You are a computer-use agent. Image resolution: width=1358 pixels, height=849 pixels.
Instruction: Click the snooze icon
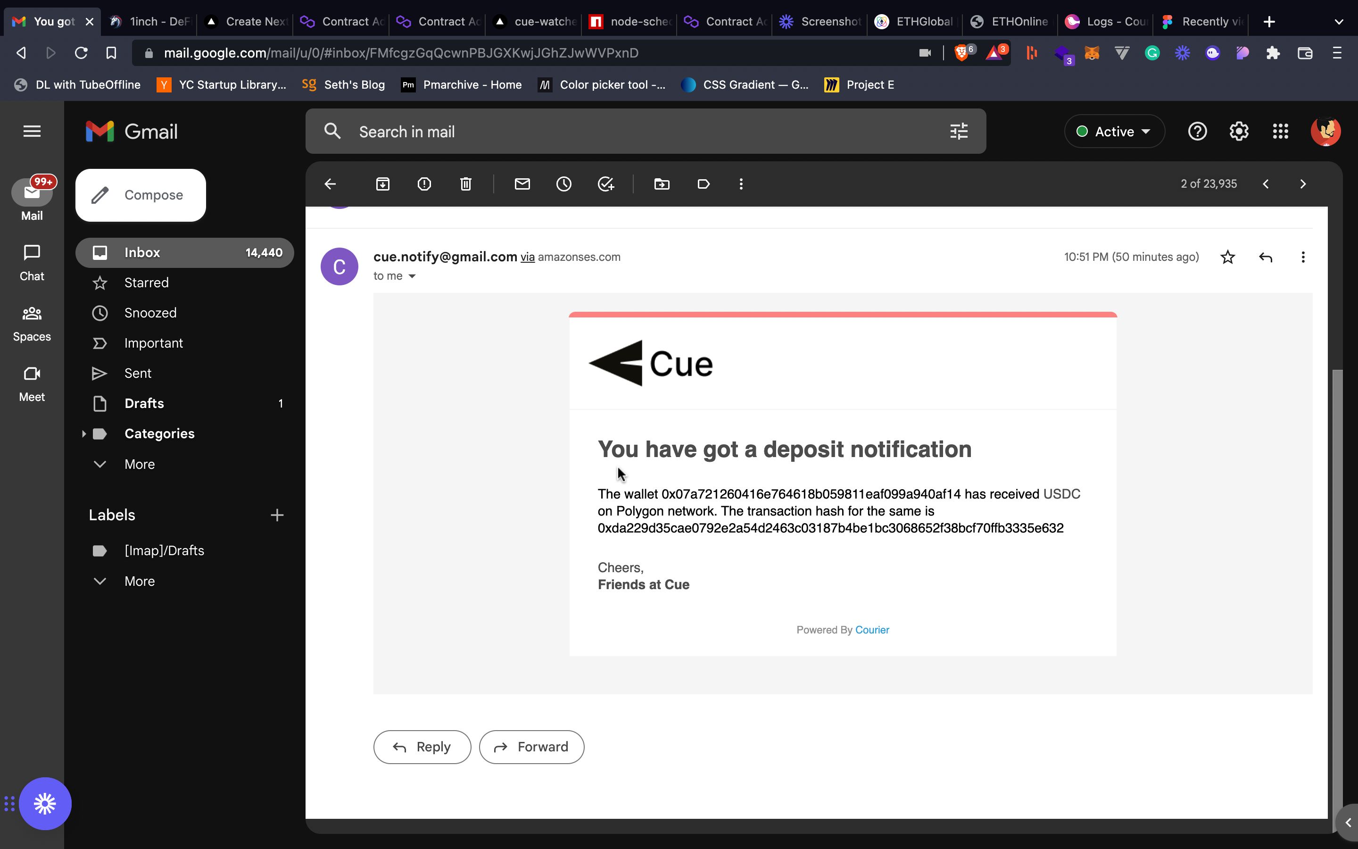click(564, 184)
